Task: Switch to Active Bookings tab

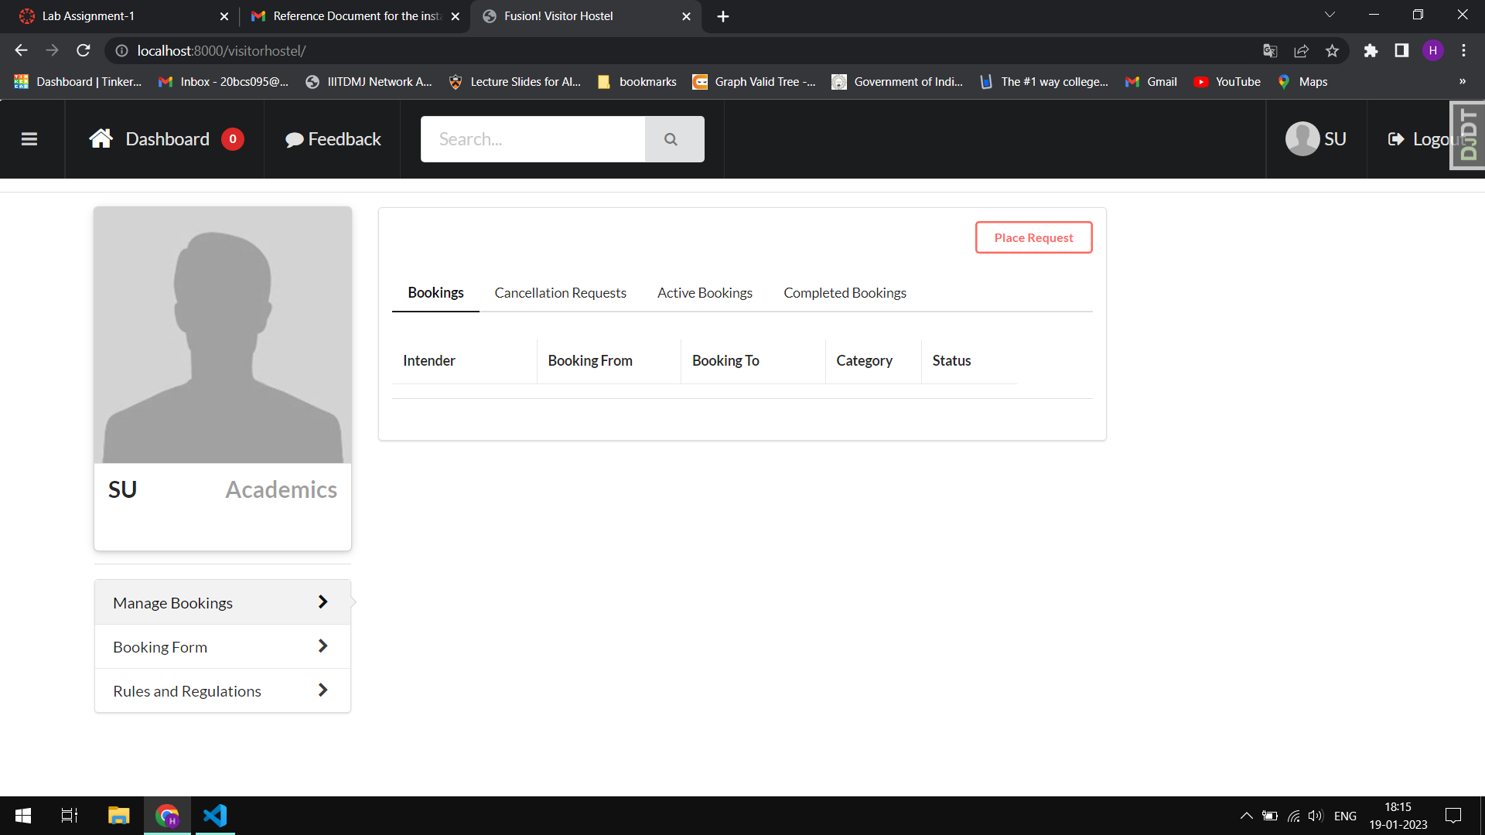Action: pyautogui.click(x=705, y=293)
